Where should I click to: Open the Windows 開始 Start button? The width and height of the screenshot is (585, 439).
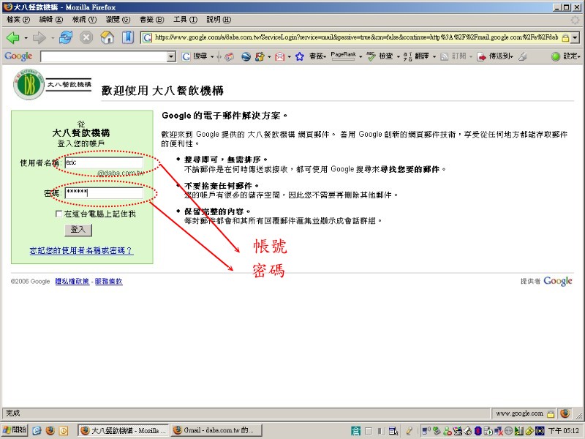click(x=14, y=430)
